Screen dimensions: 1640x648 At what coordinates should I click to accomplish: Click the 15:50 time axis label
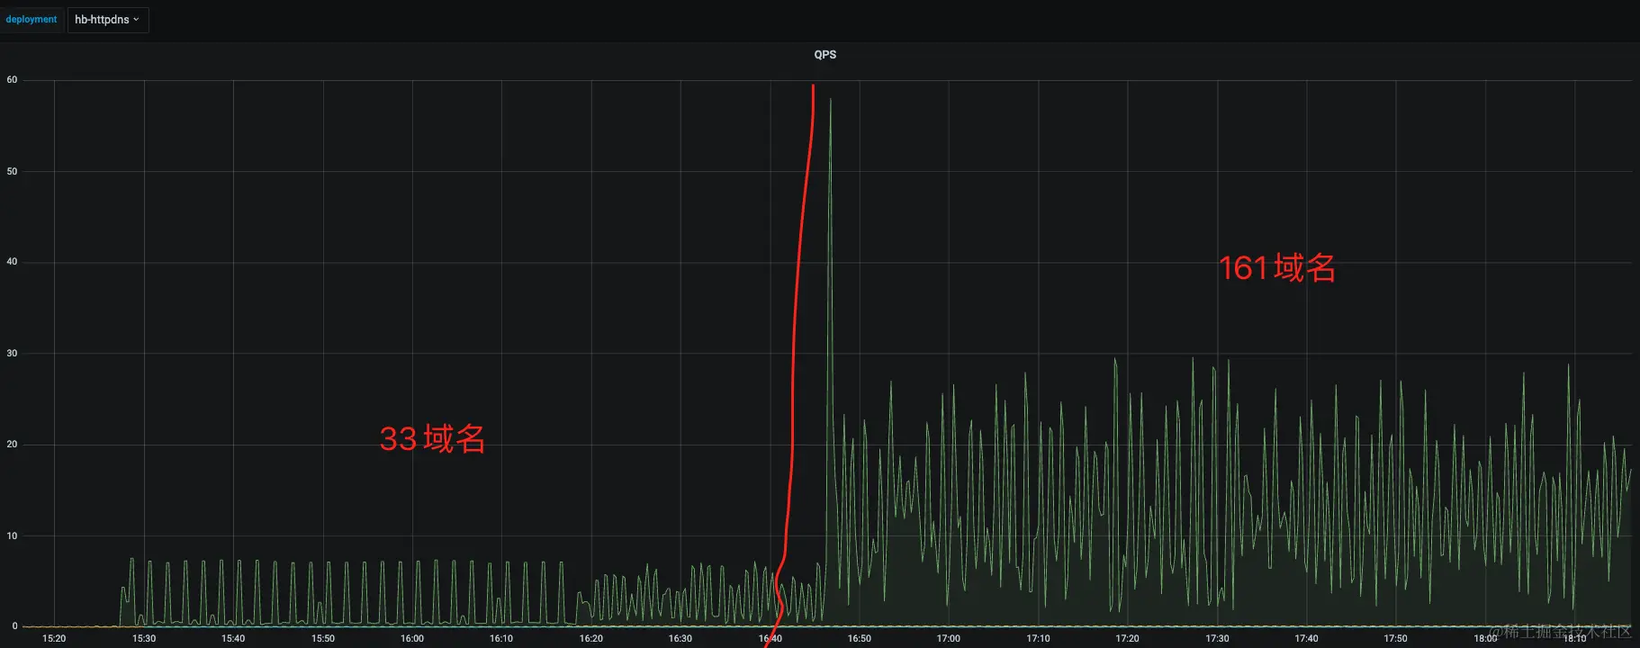(x=323, y=638)
